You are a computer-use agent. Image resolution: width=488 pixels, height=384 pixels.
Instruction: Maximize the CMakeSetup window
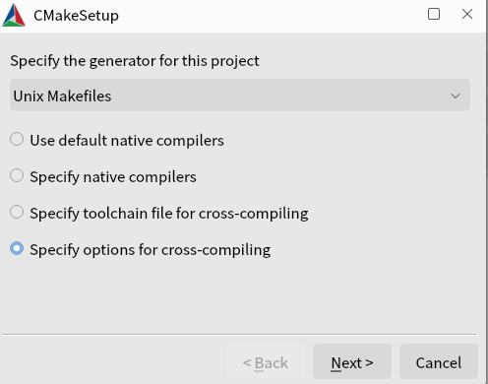pos(434,14)
